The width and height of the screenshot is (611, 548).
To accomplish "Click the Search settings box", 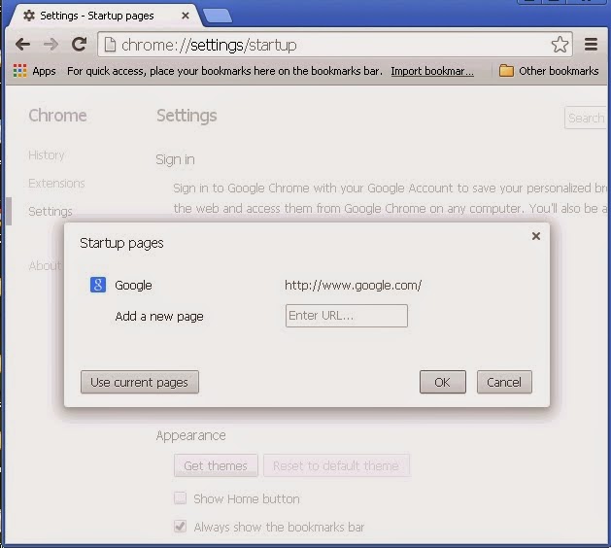I will click(587, 118).
